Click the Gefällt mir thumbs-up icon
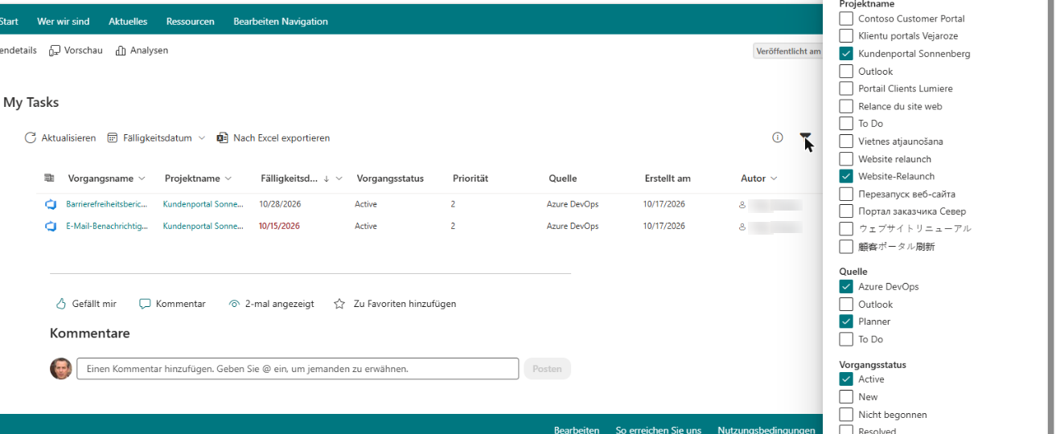The width and height of the screenshot is (1056, 434). (x=60, y=304)
